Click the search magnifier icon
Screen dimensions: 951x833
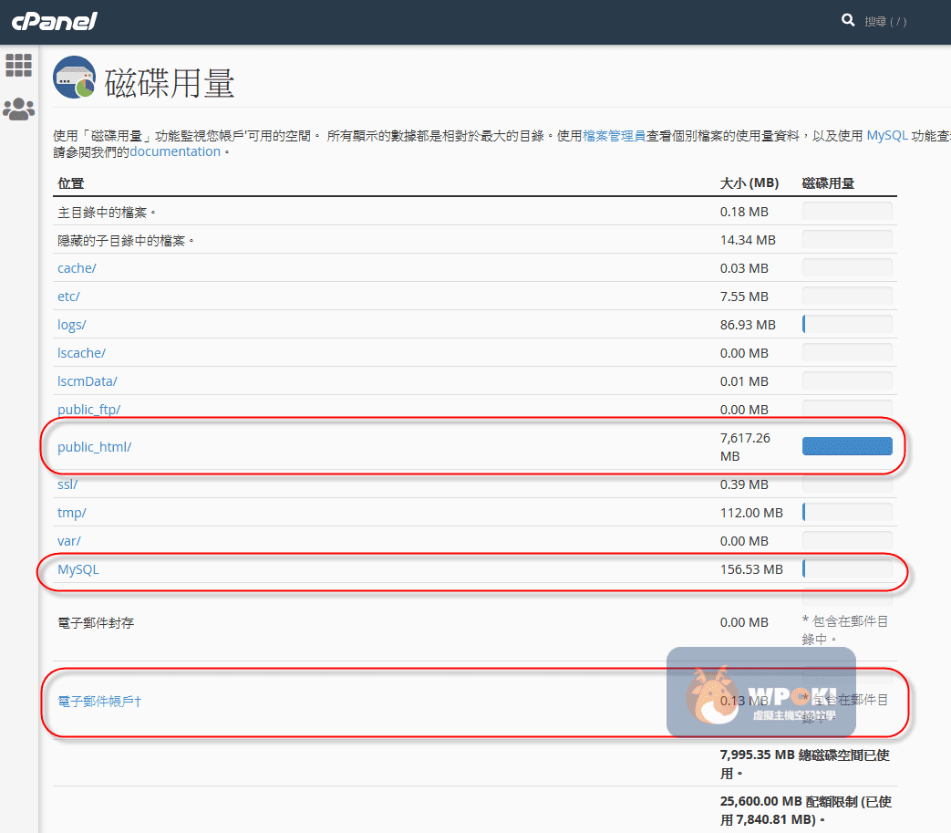pyautogui.click(x=848, y=20)
